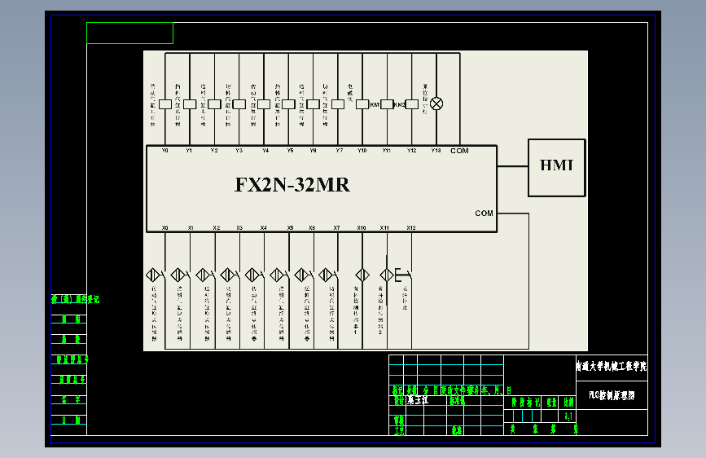Select the KM1 contactor label
The width and height of the screenshot is (706, 458).
click(375, 104)
